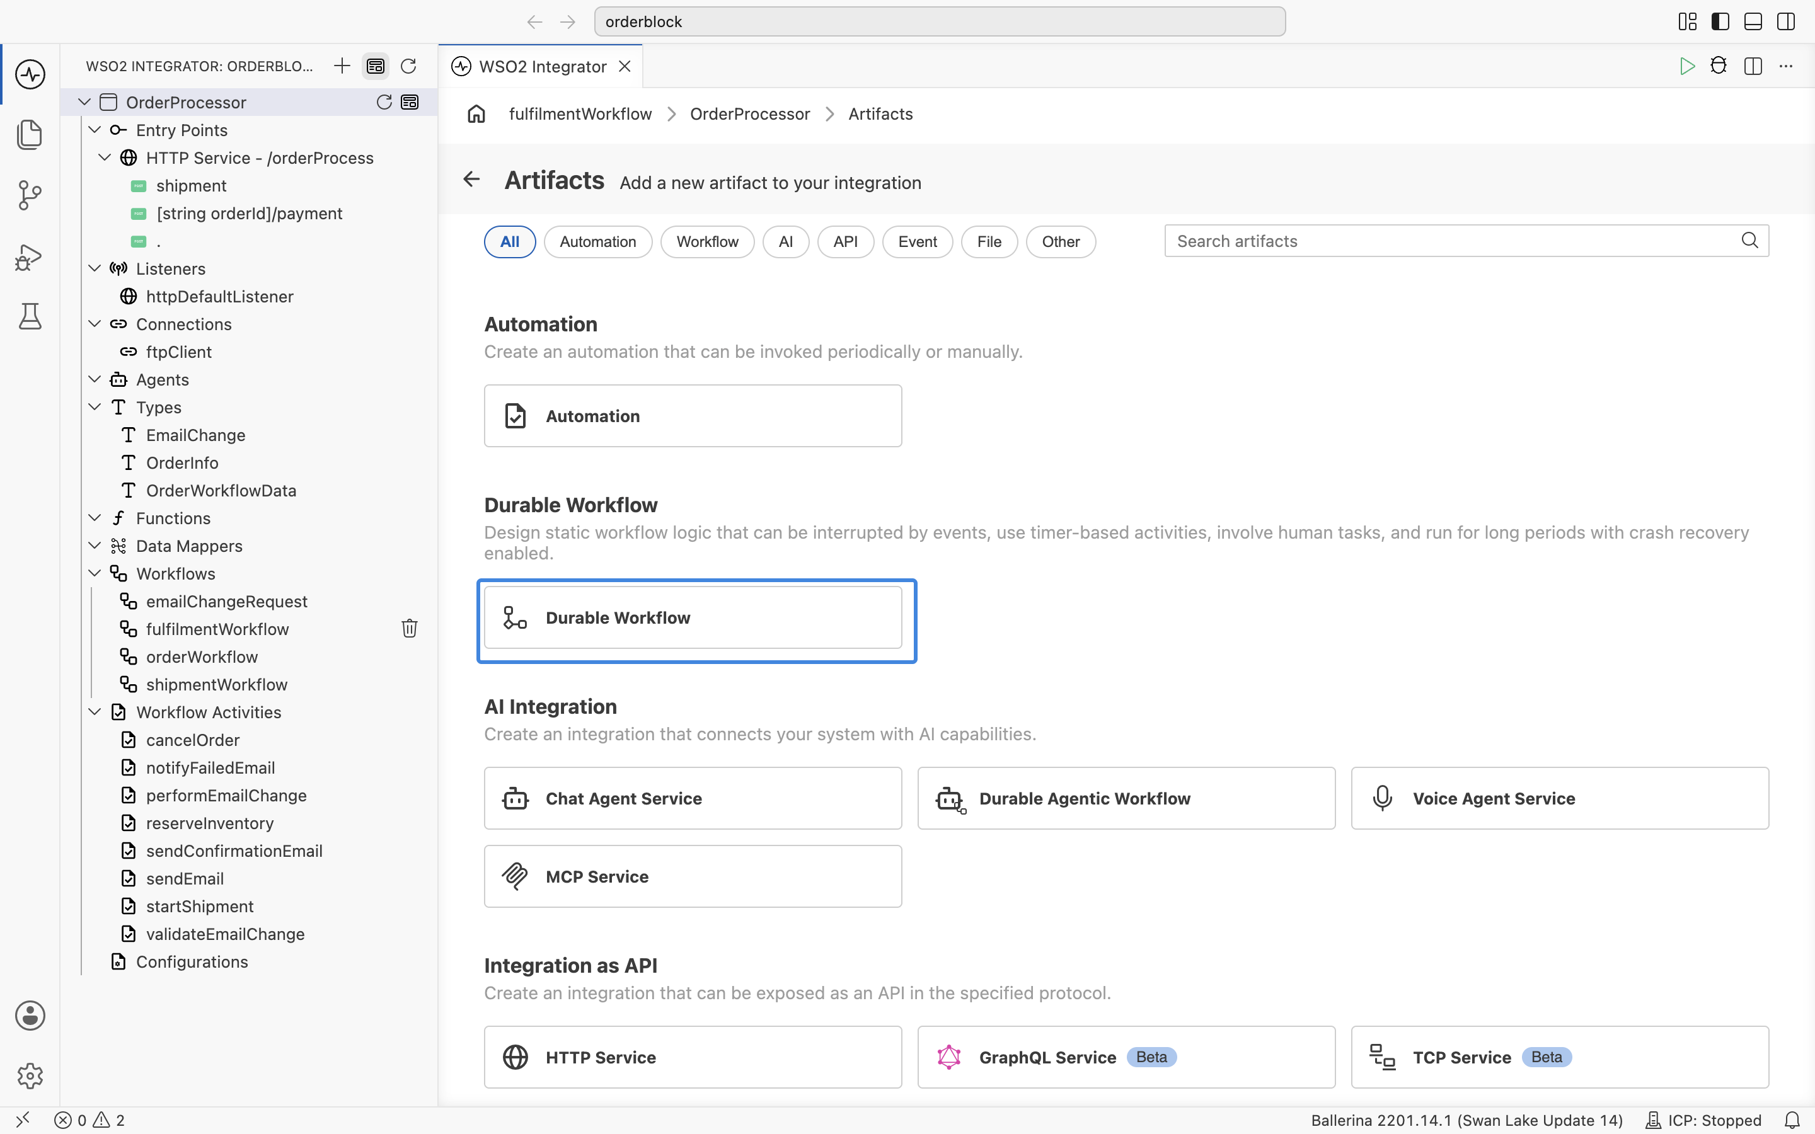Select the Other filter chip
Viewport: 1815px width, 1134px height.
click(x=1061, y=241)
